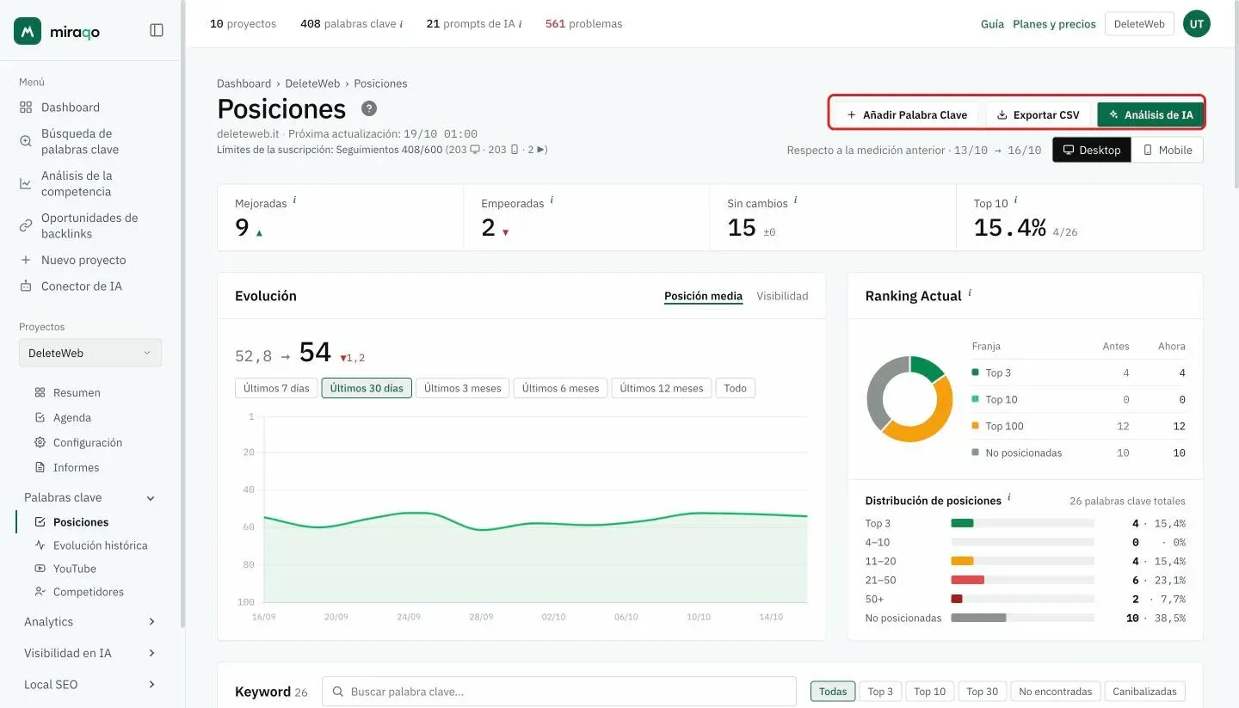Open the YouTube keywords page
1239x708 pixels.
pos(75,569)
